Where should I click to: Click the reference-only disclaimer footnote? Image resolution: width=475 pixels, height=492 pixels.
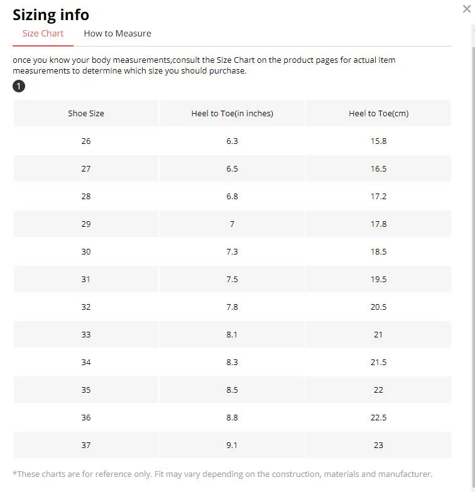point(222,474)
